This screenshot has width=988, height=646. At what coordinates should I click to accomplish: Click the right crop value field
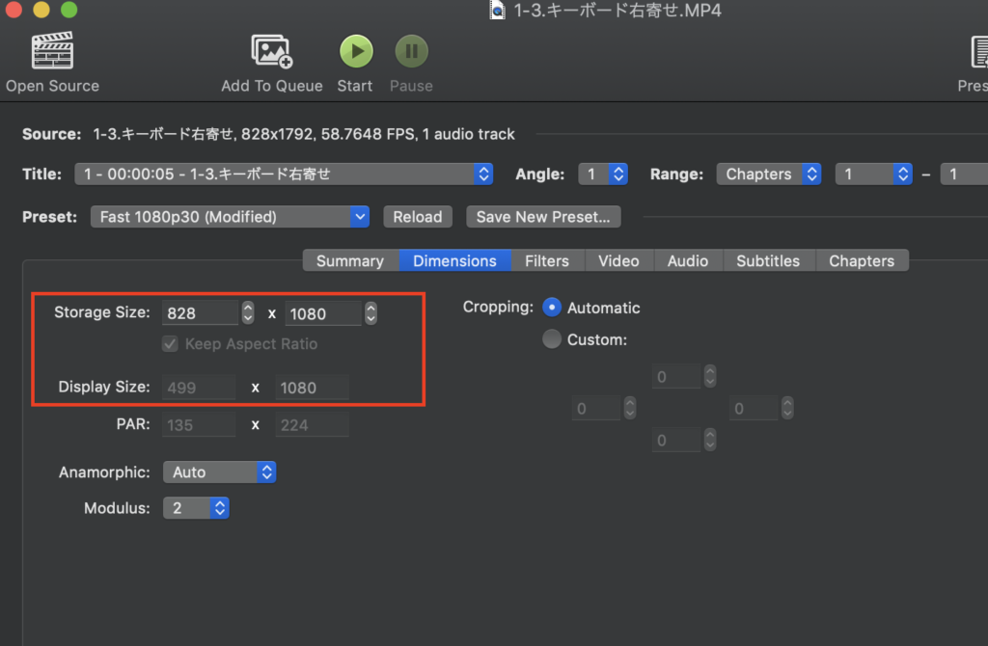[x=754, y=409]
